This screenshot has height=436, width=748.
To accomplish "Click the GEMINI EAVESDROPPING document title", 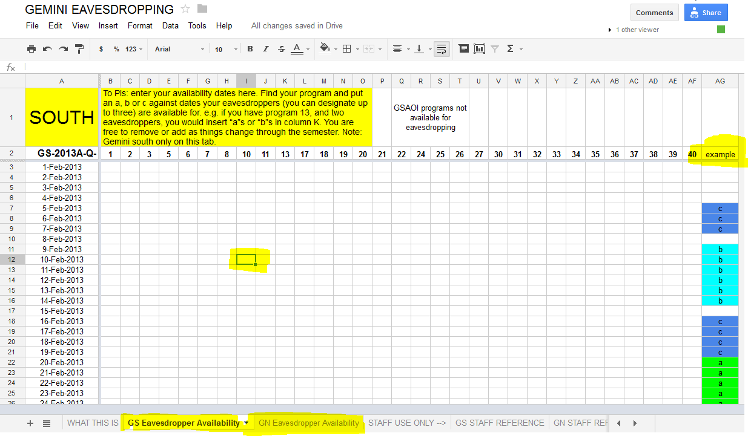I will (99, 9).
